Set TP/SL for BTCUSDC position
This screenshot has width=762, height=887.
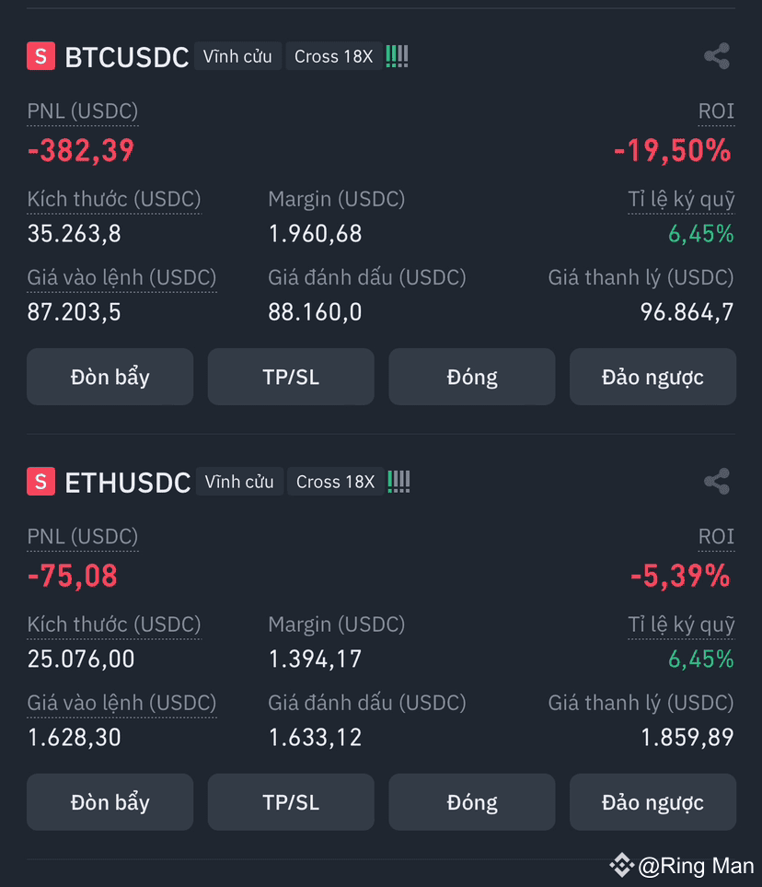pyautogui.click(x=291, y=377)
